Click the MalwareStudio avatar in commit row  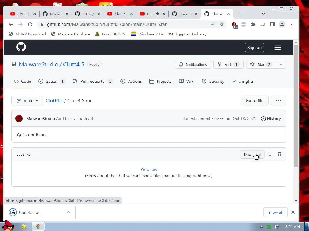(19, 119)
